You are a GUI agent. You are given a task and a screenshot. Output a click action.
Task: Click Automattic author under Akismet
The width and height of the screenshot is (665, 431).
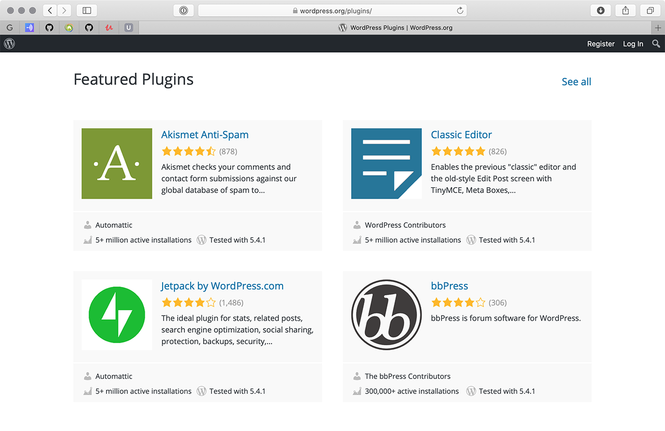(114, 225)
